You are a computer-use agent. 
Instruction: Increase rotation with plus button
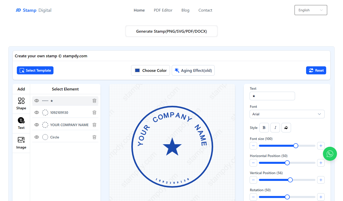coord(321,197)
